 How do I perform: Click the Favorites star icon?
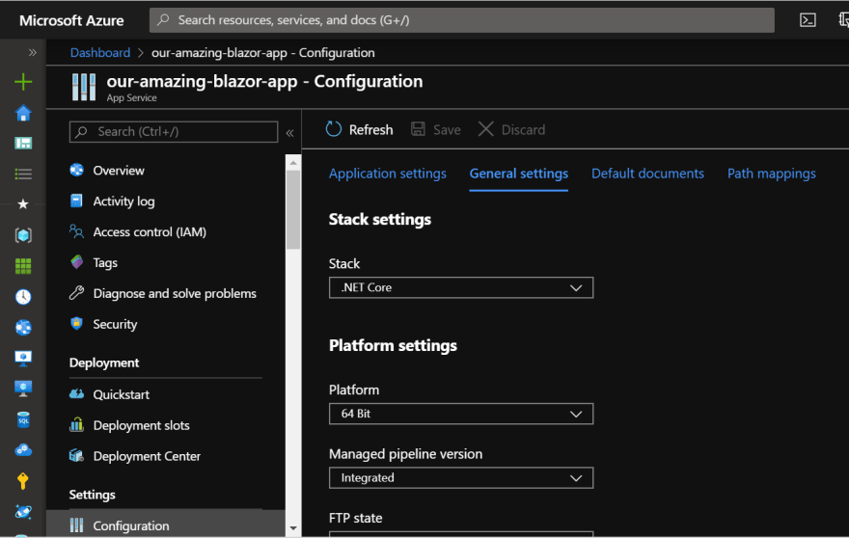23,204
